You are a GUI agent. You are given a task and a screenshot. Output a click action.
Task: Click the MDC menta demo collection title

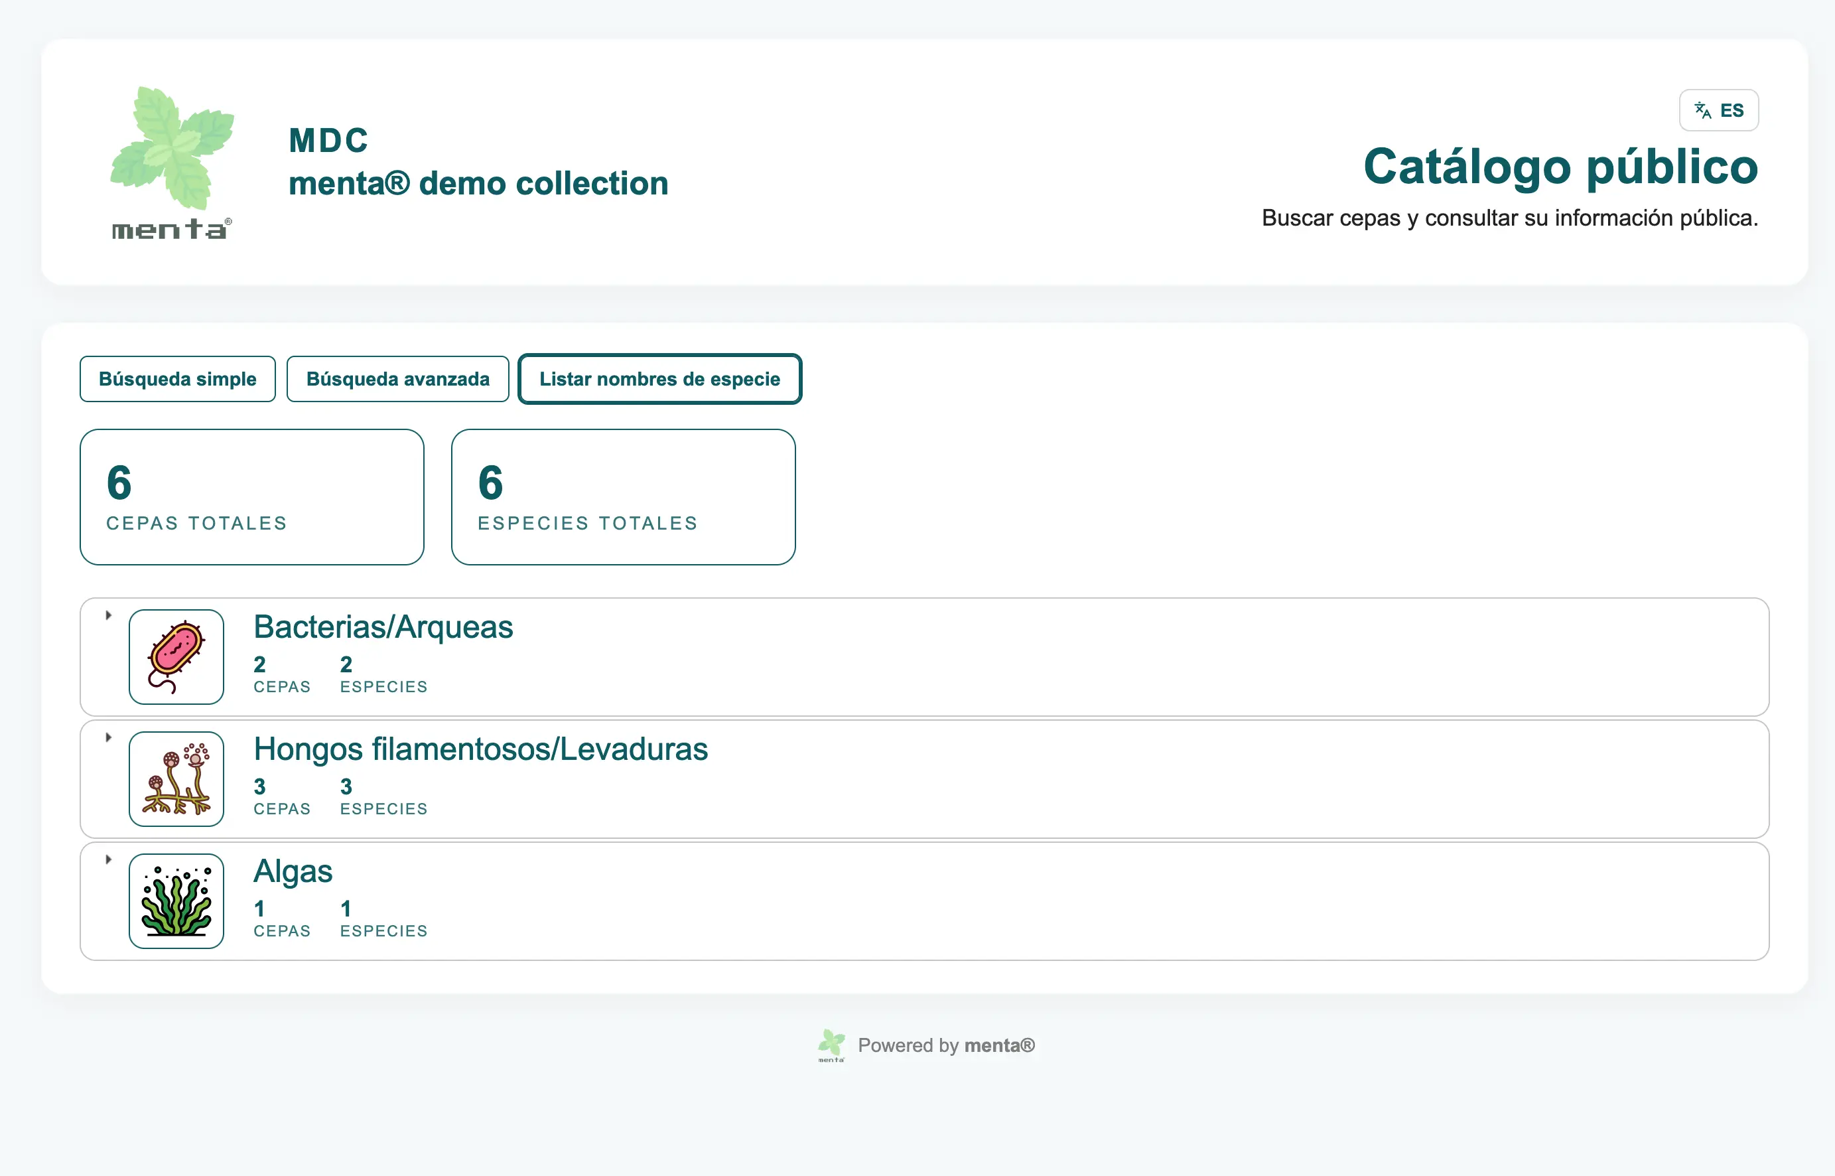(478, 162)
